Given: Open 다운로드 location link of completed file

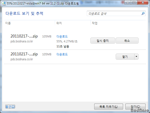Looking at the screenshot, I should (62, 54).
